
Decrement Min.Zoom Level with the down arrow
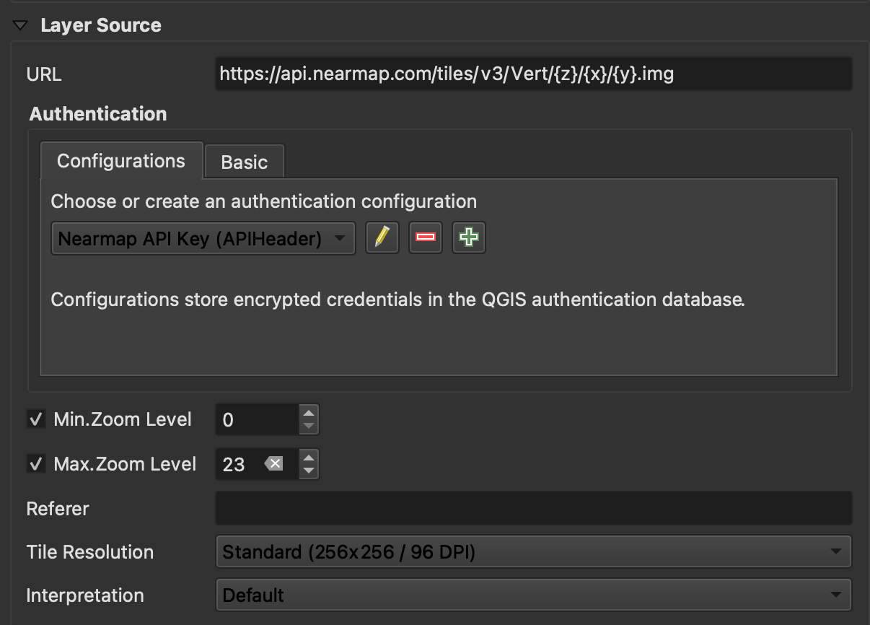point(309,425)
